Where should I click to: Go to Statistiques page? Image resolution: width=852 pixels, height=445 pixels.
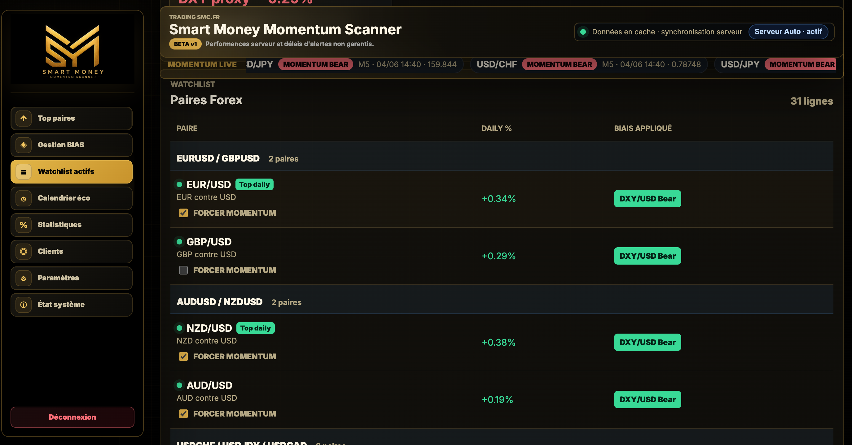coord(72,225)
